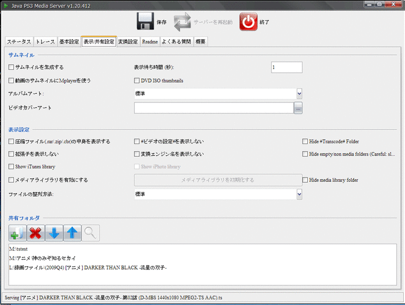Click the 終了 label button
Image resolution: width=405 pixels, height=305 pixels.
pos(264,22)
